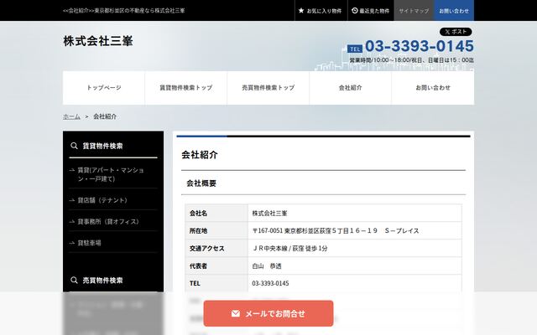Open the サイトマップ link
Image resolution: width=537 pixels, height=335 pixels.
[414, 11]
